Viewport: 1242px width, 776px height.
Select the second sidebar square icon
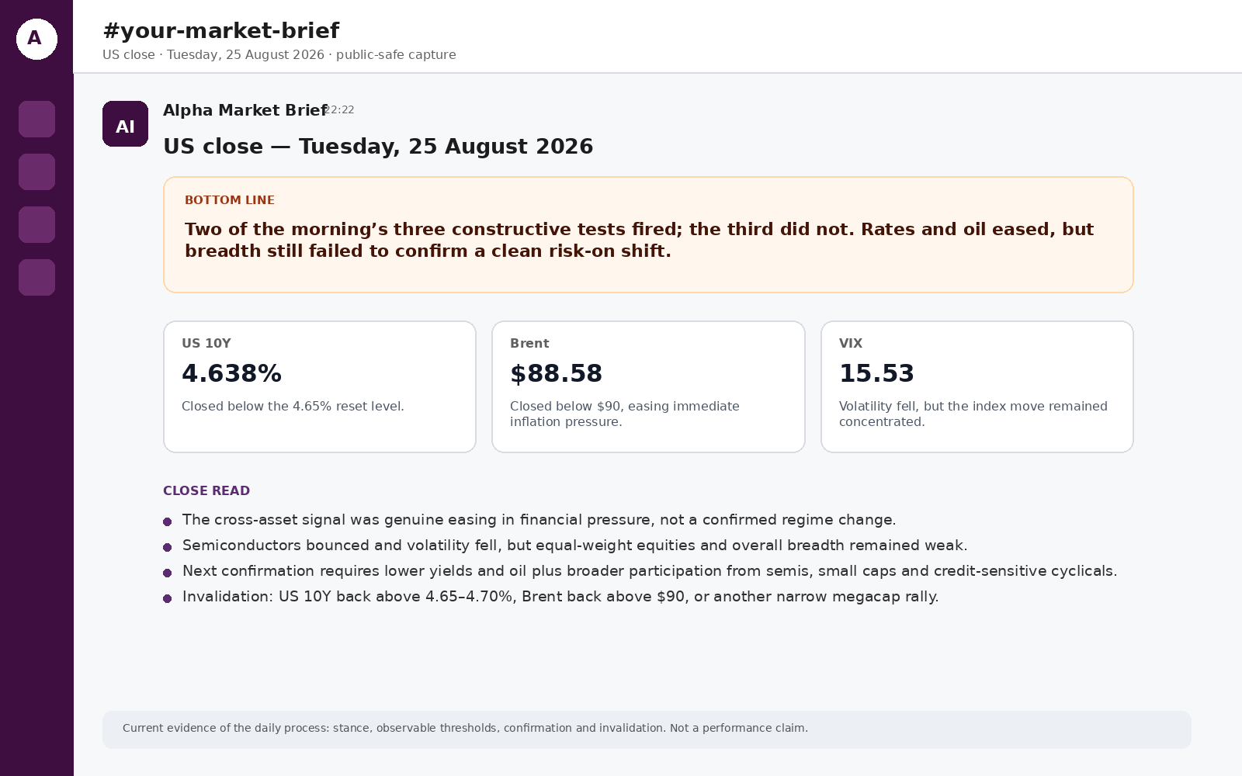36,171
